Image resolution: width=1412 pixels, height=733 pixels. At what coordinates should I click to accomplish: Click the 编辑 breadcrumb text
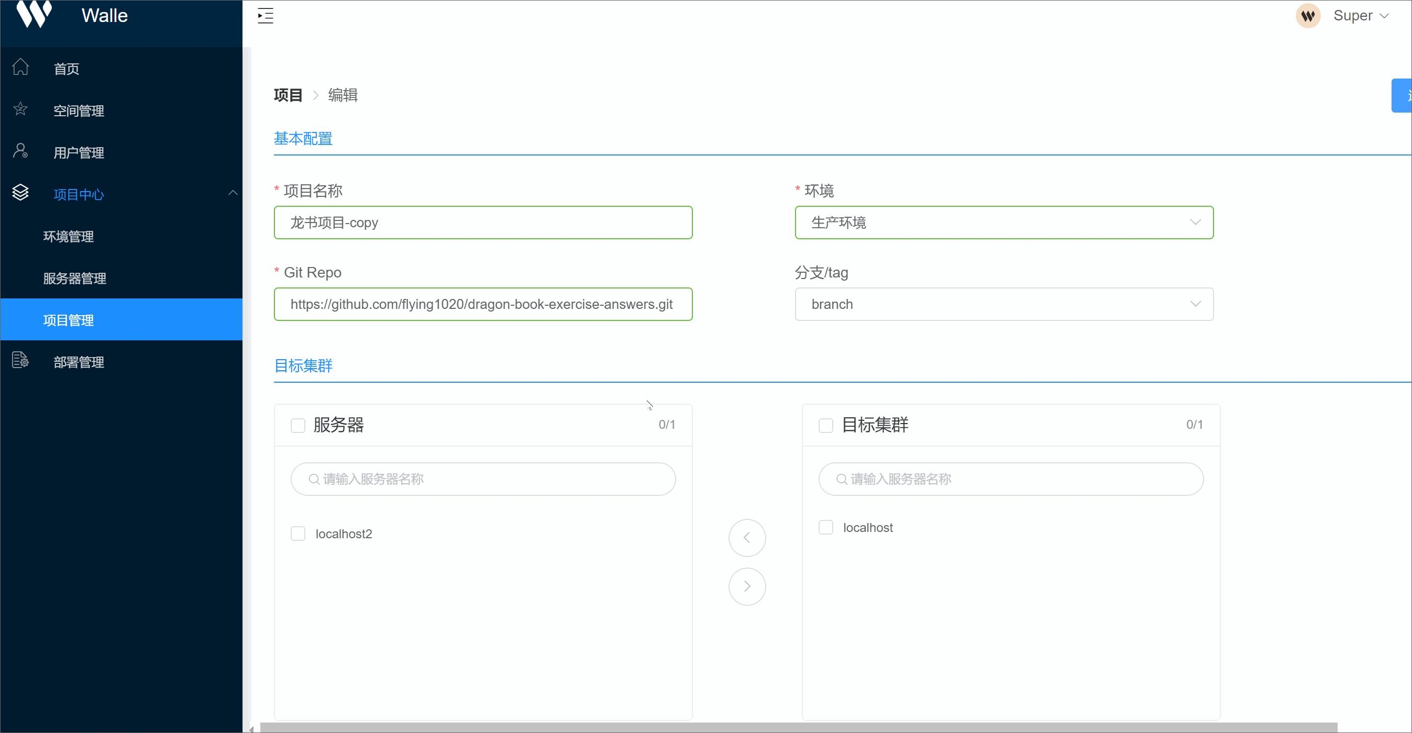click(x=343, y=95)
